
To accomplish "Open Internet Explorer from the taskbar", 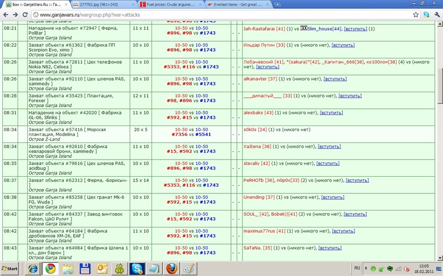I will point(33,269).
